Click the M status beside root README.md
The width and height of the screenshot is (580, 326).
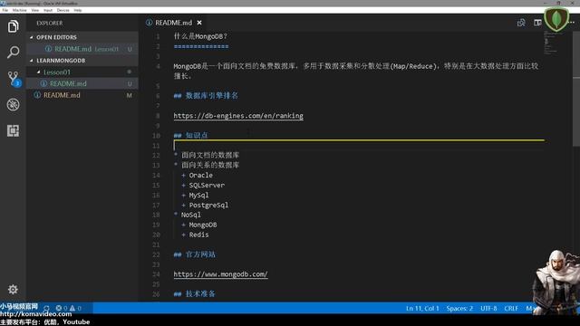point(129,95)
